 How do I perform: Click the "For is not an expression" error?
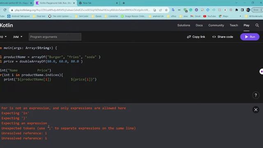(x=64, y=108)
